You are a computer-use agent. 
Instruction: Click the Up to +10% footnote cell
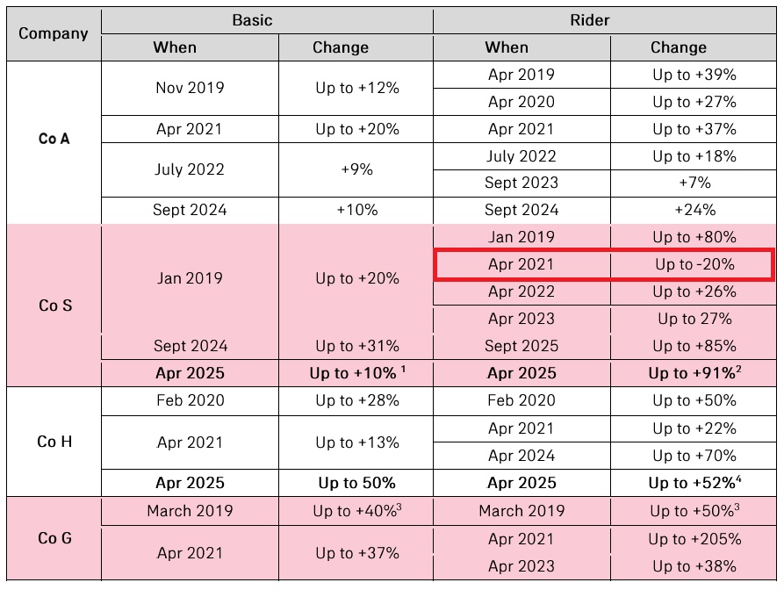tap(356, 373)
